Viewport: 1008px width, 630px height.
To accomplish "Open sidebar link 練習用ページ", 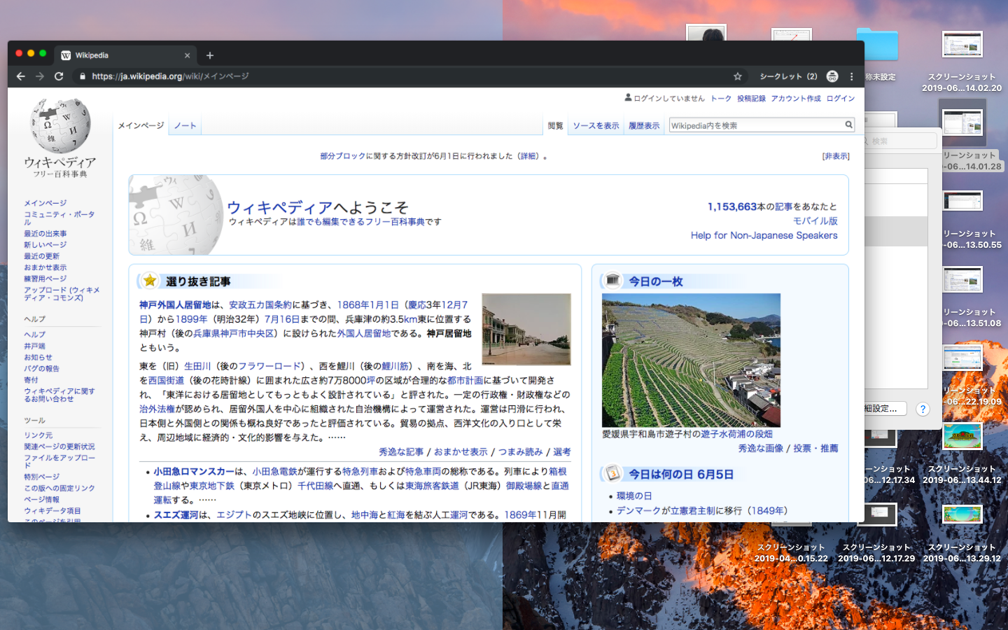I will (45, 279).
